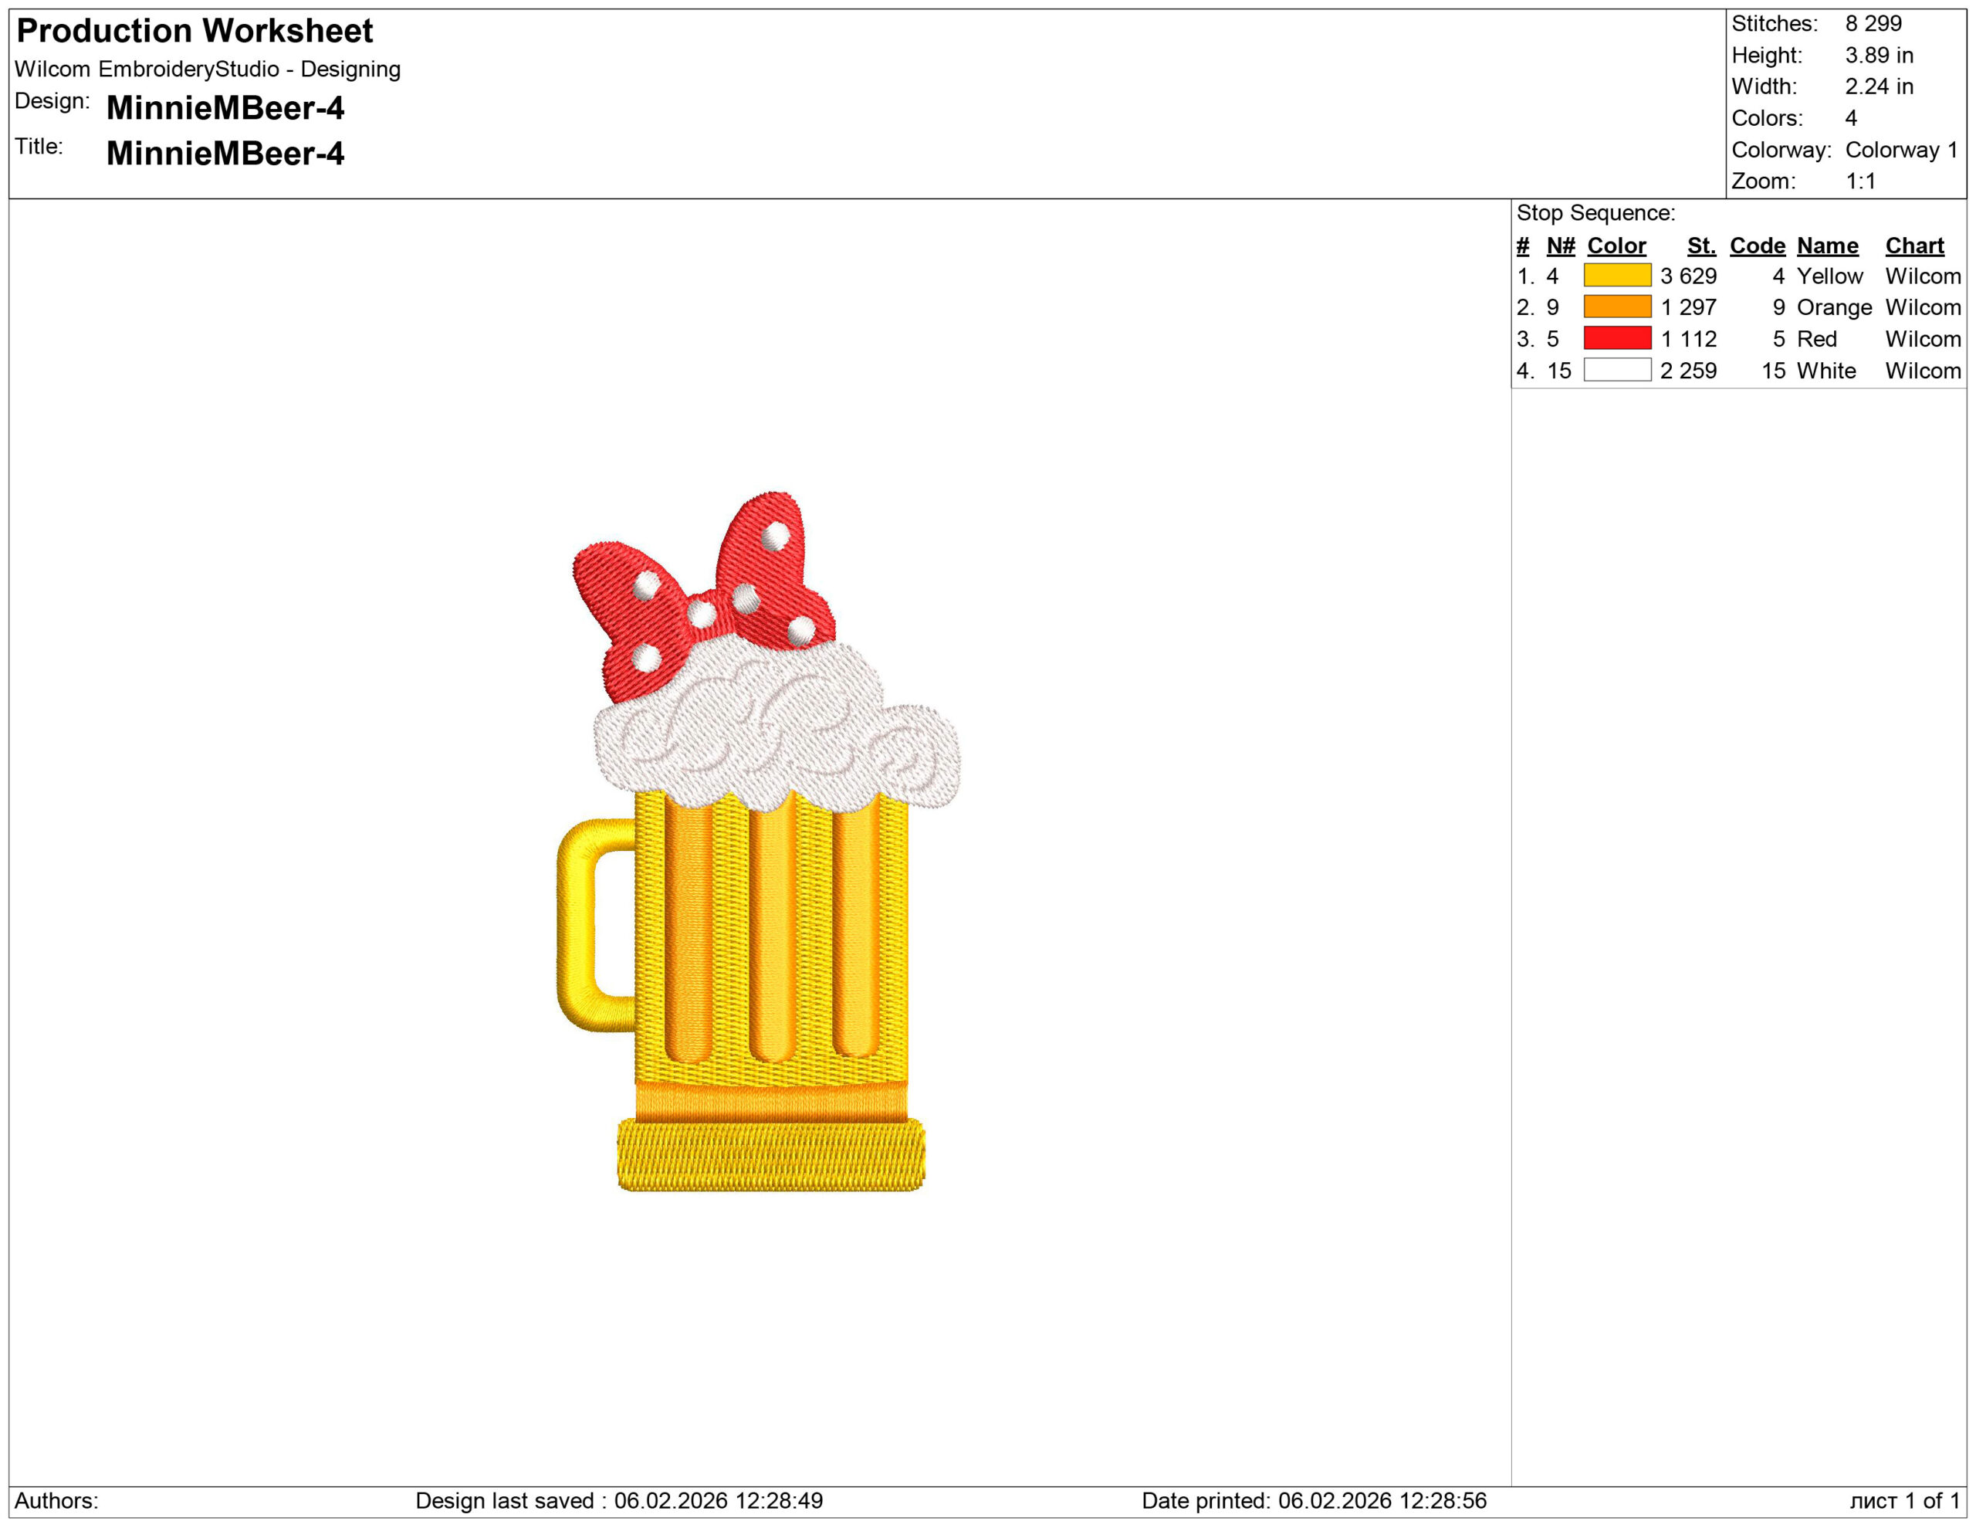Click the Red color swatch
The image size is (1976, 1521).
point(1617,338)
